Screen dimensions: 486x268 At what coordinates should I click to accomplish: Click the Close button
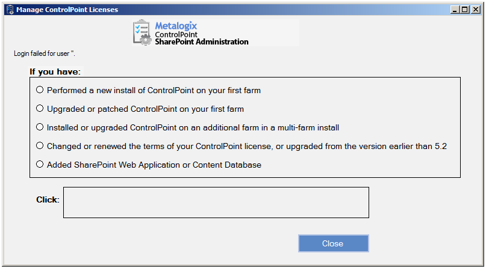click(333, 243)
